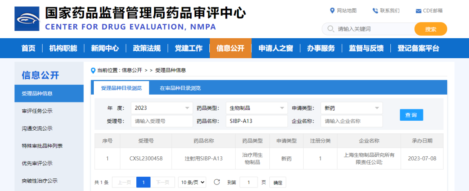Open CDE mailbox envelope icon
This screenshot has width=469, height=191.
coord(418,11)
